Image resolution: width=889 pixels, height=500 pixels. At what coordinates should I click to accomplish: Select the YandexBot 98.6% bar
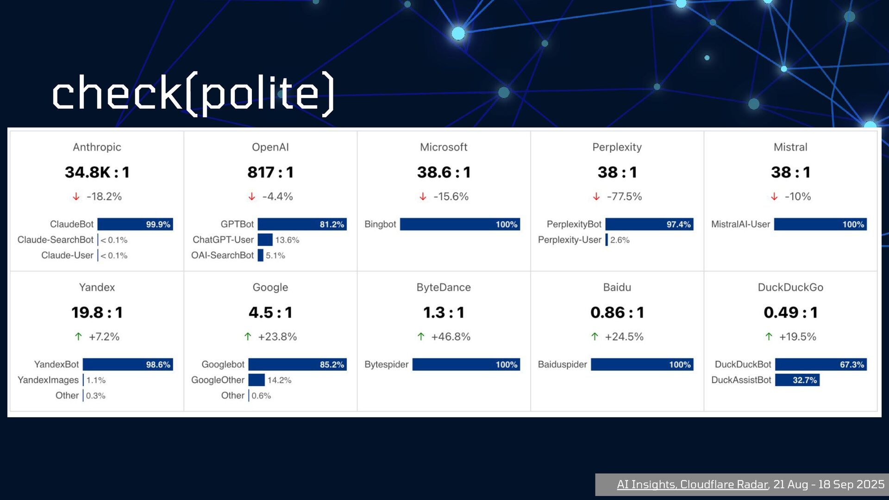(128, 364)
